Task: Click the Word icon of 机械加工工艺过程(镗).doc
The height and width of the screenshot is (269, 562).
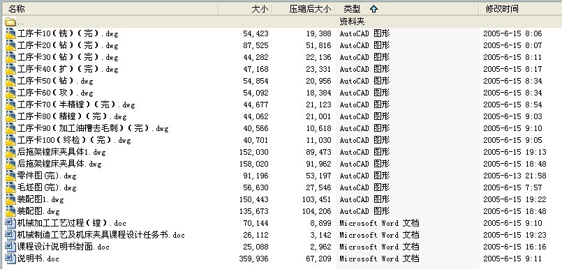Action: (10, 222)
